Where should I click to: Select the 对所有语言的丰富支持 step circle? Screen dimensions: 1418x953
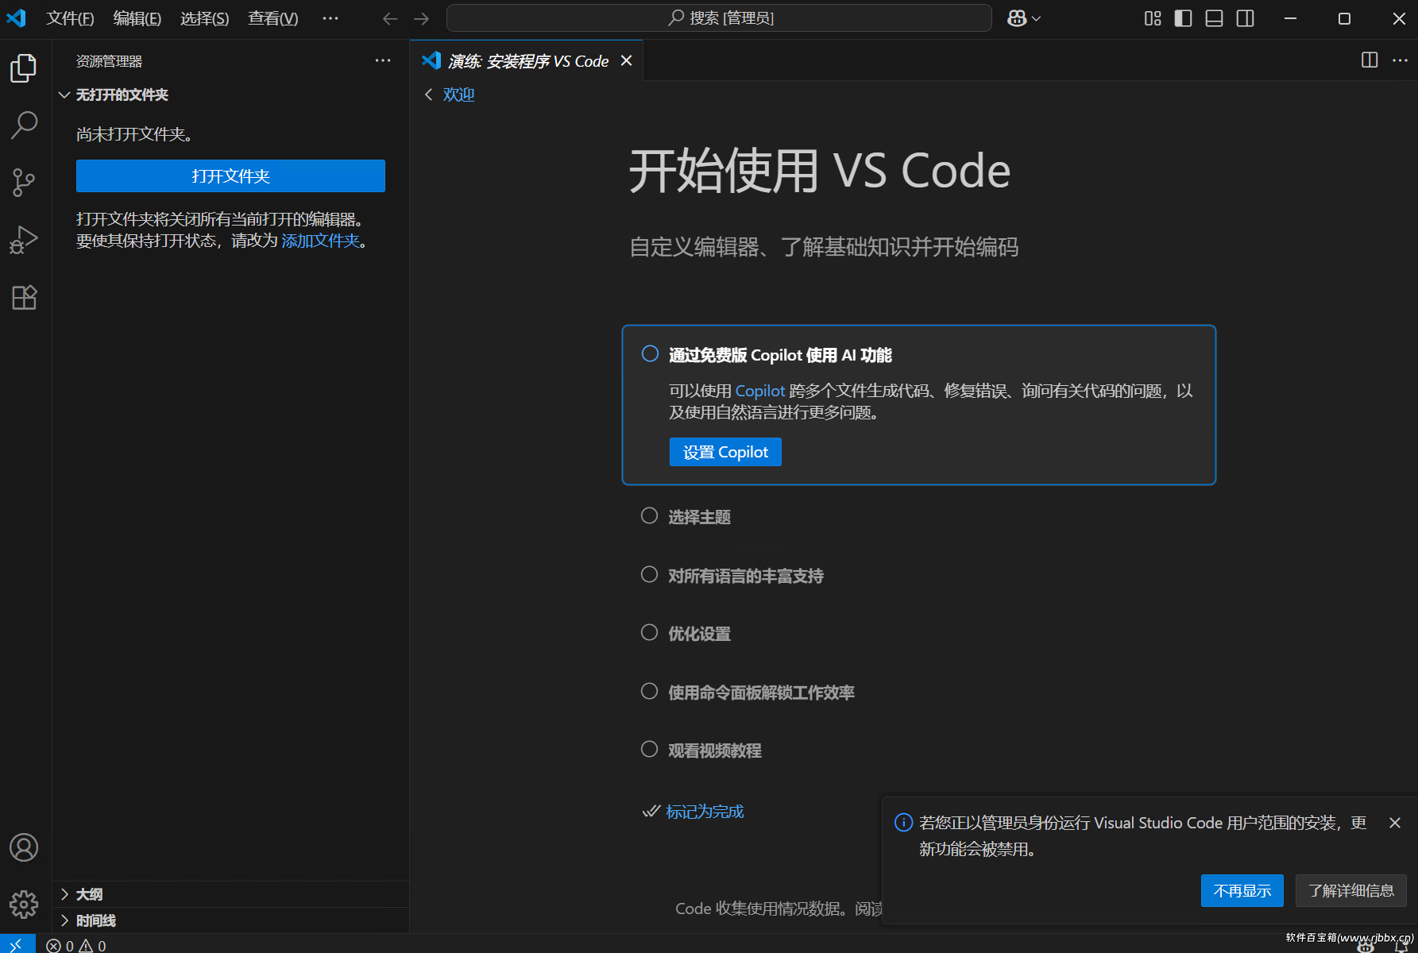click(x=649, y=574)
